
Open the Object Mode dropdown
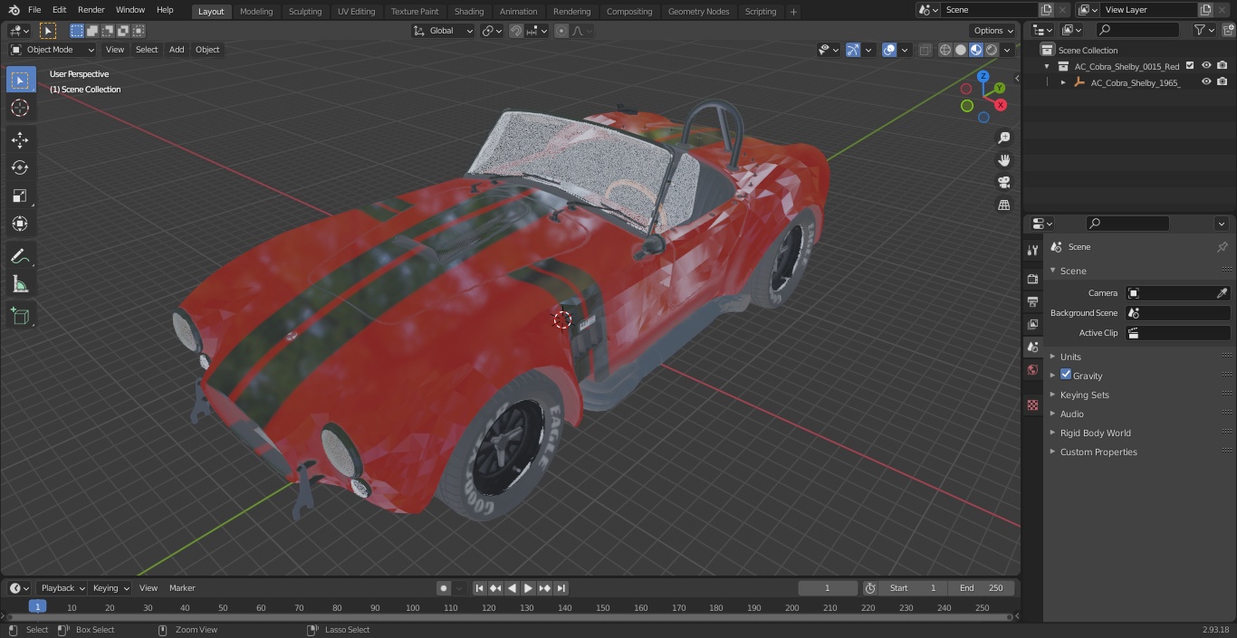(x=53, y=50)
